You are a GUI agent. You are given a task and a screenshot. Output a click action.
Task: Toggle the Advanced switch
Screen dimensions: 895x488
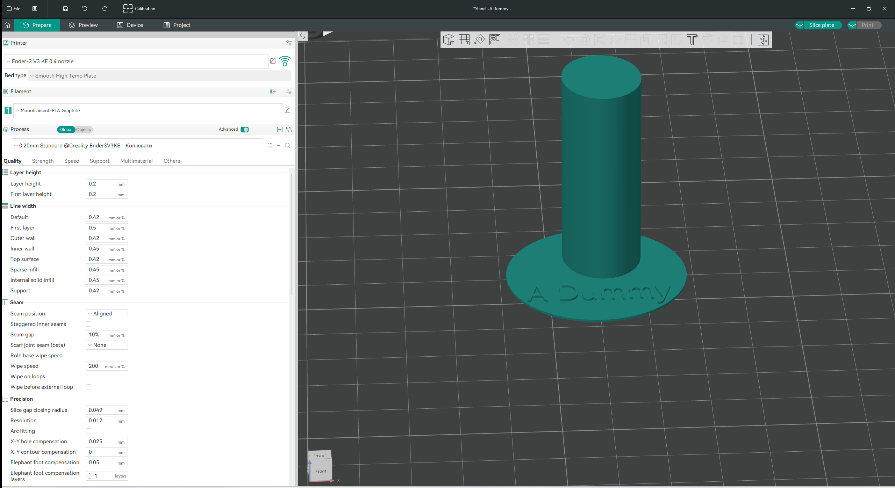click(x=245, y=130)
